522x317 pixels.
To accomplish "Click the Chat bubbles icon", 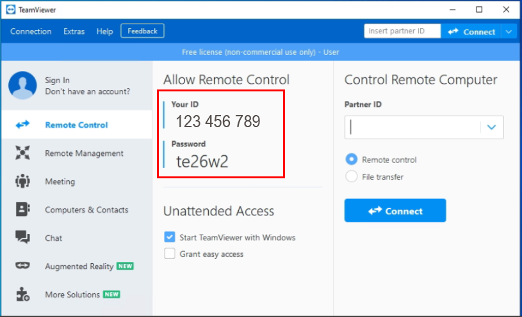I will (22, 237).
